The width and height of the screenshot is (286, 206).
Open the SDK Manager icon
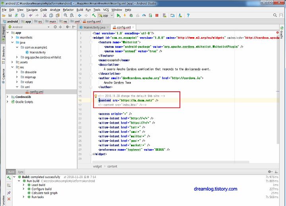[x=180, y=15]
